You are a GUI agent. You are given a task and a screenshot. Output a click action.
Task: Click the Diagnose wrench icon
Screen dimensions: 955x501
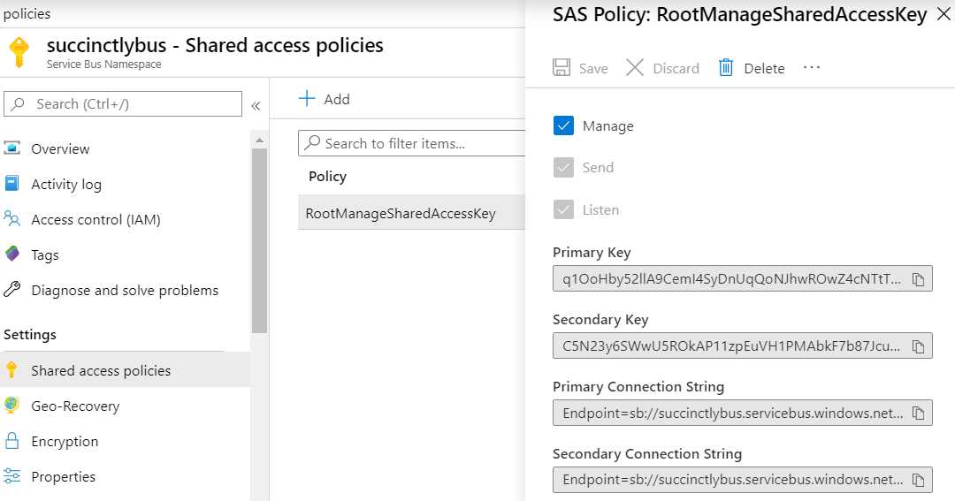[11, 289]
